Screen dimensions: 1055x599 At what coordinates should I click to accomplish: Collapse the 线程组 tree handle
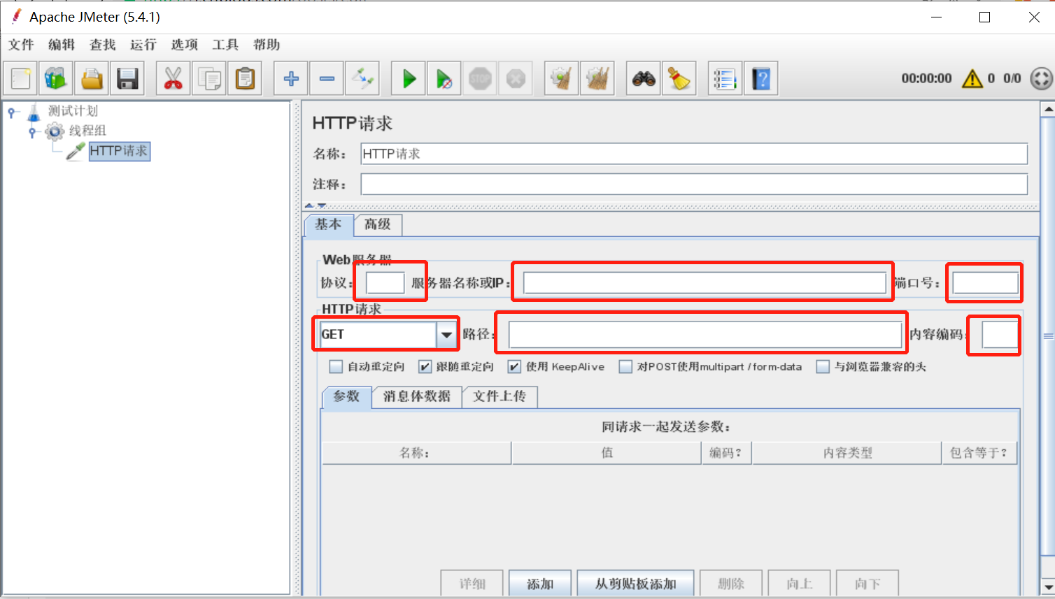(x=32, y=131)
